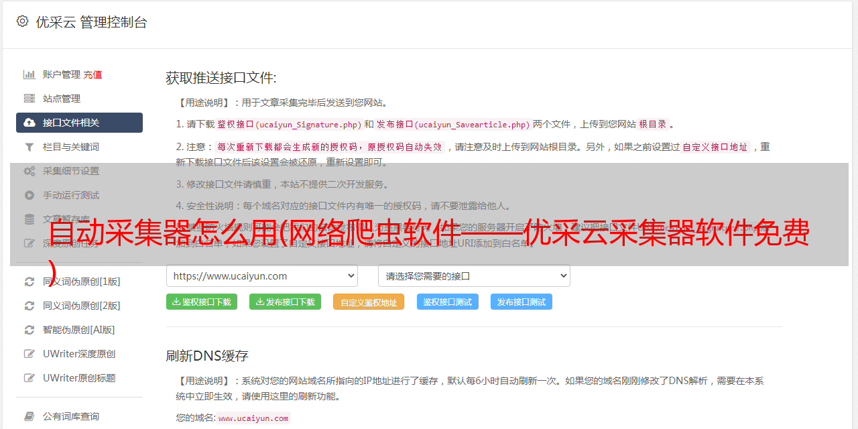Click the orange 自定义鉴权地址 button
This screenshot has height=429, width=858.
point(369,302)
